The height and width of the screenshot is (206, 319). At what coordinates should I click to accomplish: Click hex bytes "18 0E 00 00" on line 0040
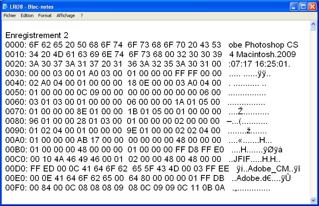[150, 83]
